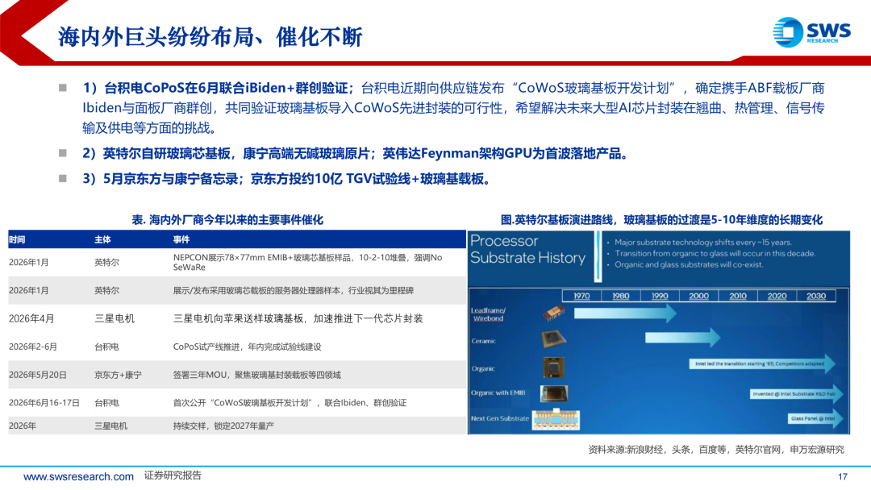This screenshot has width=871, height=490.
Task: Click the Leadframe/Wirebond row label
Action: click(x=488, y=314)
